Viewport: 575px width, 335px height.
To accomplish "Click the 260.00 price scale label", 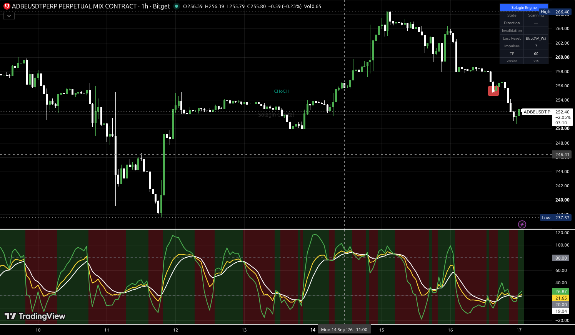I will (x=562, y=57).
